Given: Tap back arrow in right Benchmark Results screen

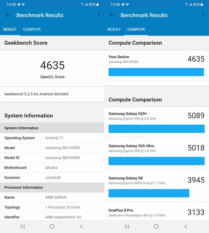Looking at the screenshot, I should [x=112, y=15].
